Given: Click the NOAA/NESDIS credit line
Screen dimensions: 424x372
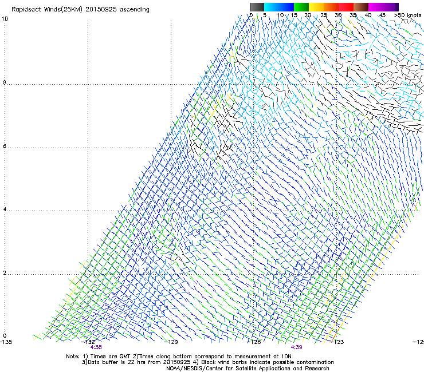Looking at the screenshot, I should pos(248,369).
